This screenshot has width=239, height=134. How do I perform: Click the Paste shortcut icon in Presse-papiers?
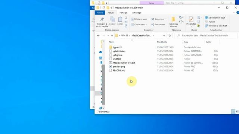(x=126, y=26)
